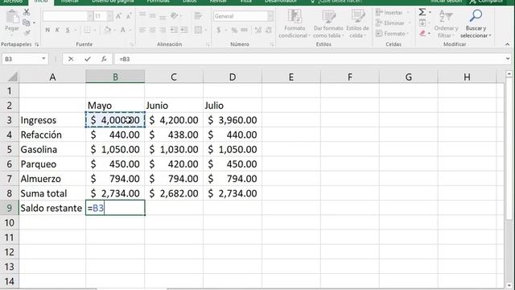Click the decrease font size icon
The image size is (515, 290).
coord(129,16)
